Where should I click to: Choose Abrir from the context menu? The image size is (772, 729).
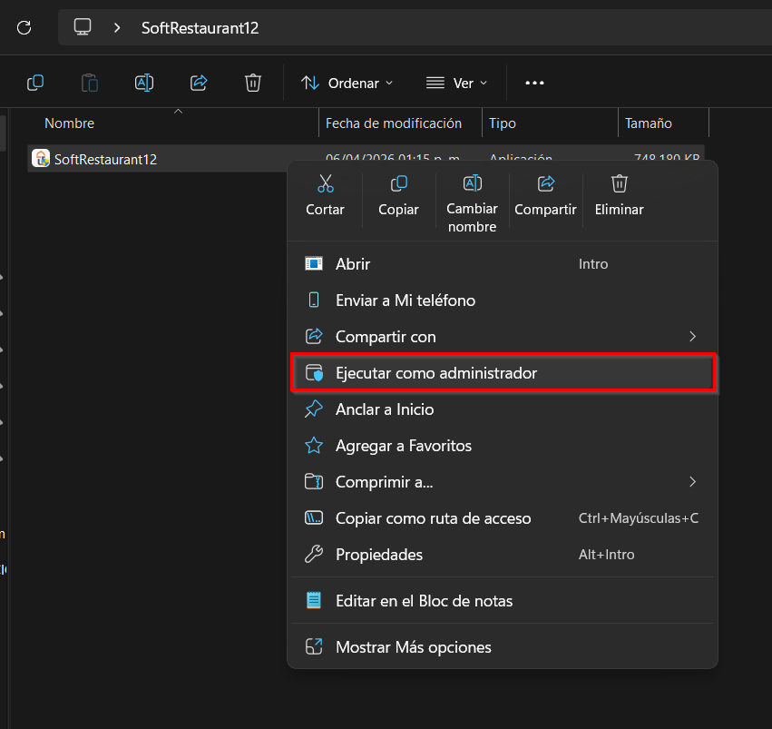point(503,264)
